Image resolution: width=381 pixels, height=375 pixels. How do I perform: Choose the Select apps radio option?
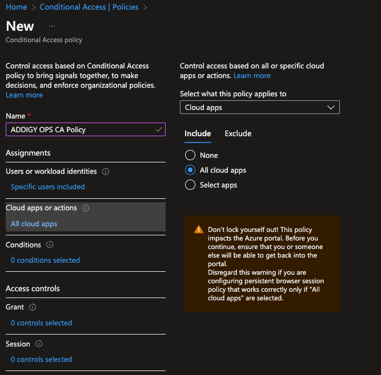tap(190, 185)
